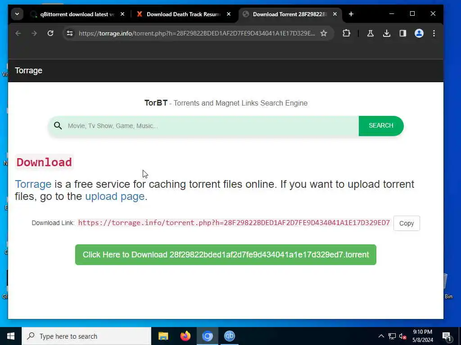Open the clock showing 9:10 PM

(x=422, y=336)
